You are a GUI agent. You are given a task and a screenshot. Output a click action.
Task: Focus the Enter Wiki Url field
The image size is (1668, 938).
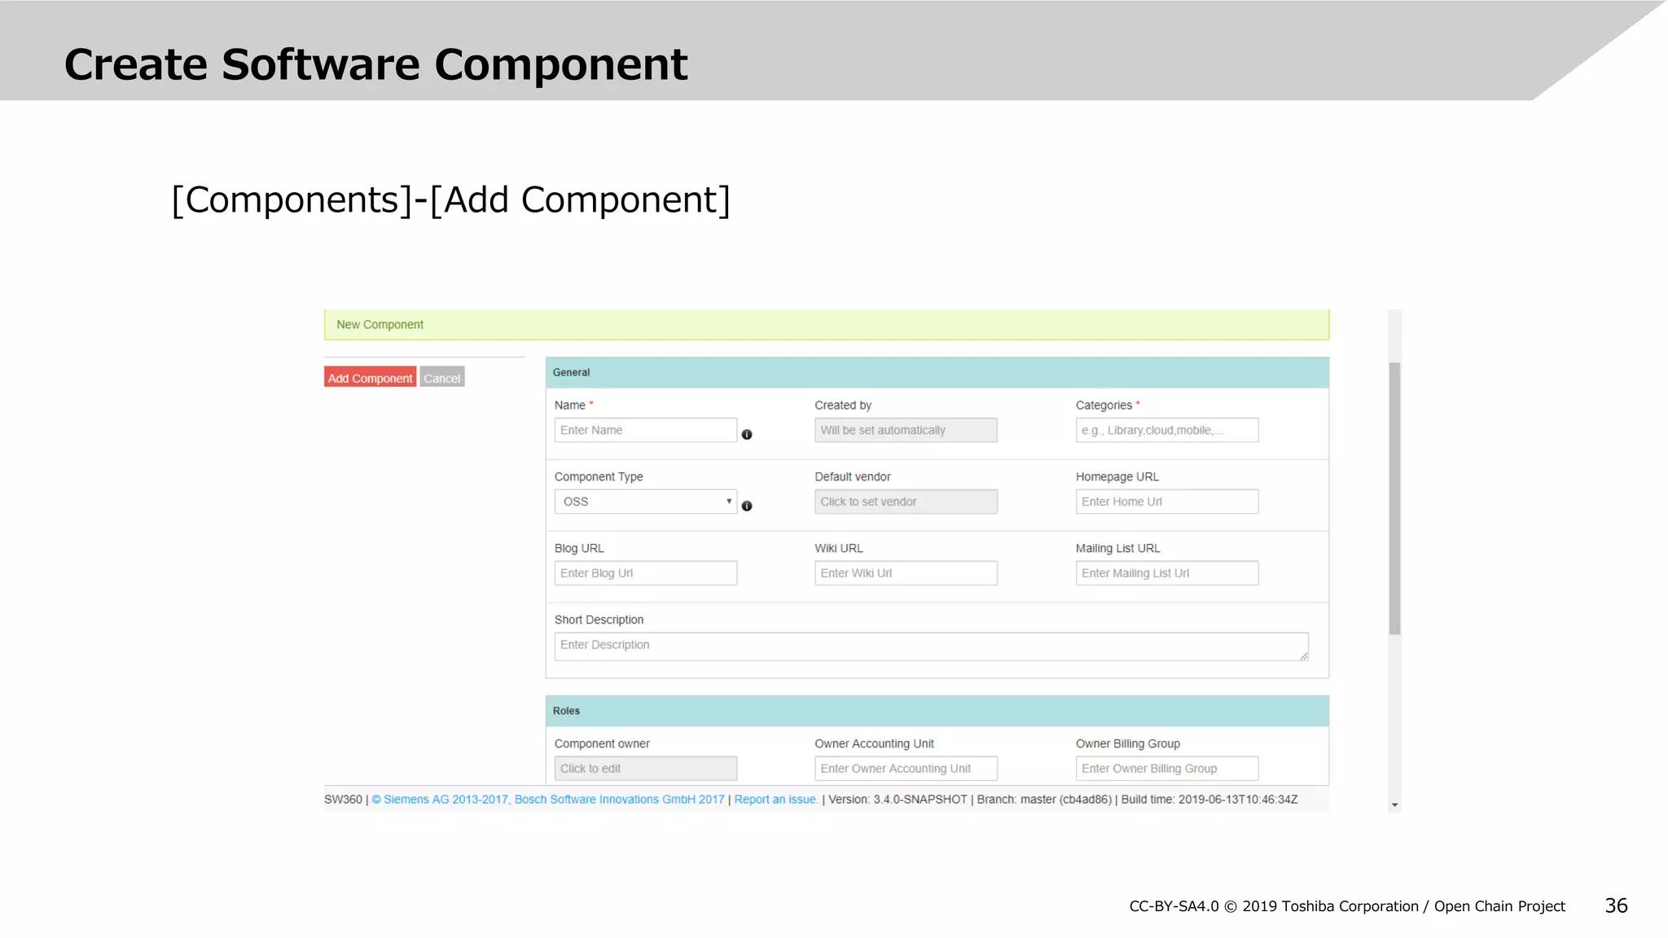(906, 573)
